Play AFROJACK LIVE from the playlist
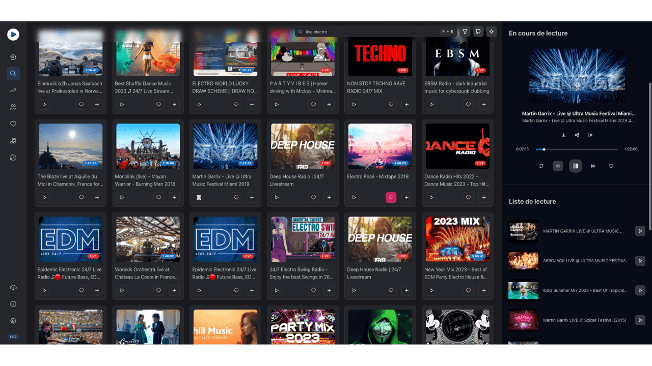652x366 pixels. [640, 261]
